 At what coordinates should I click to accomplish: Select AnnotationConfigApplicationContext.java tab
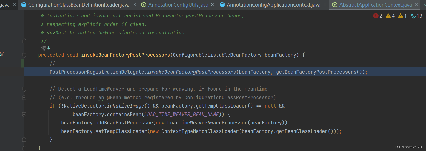click(273, 5)
